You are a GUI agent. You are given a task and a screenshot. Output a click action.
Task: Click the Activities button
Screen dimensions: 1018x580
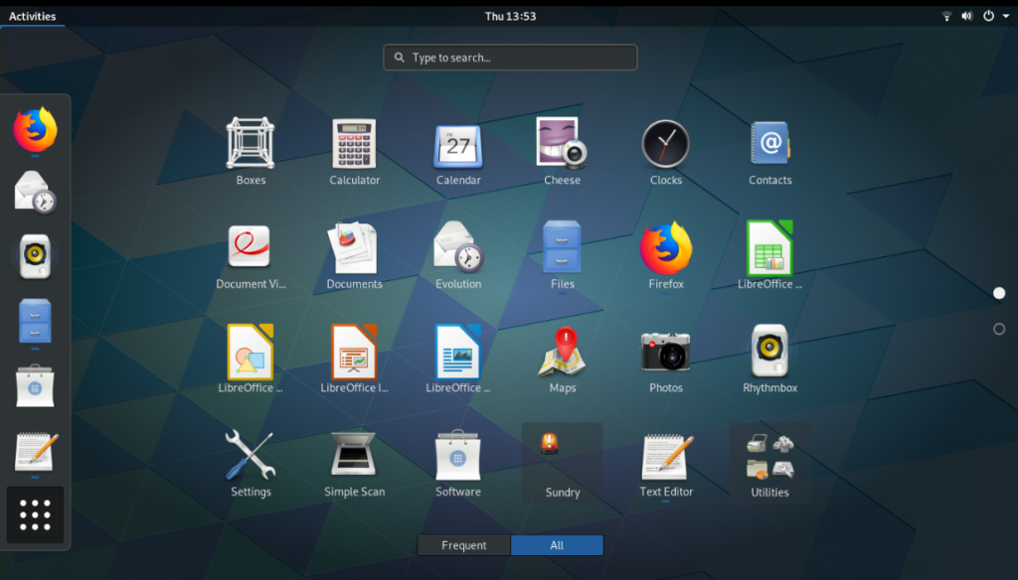(33, 15)
